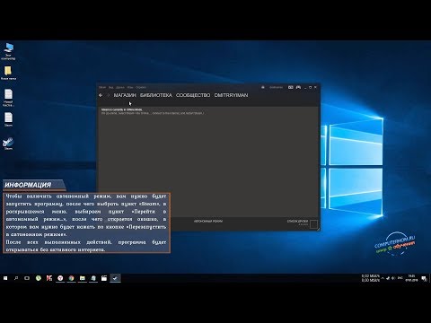Select the first text document desktop icon
The width and height of the screenshot is (431, 323).
point(8,98)
